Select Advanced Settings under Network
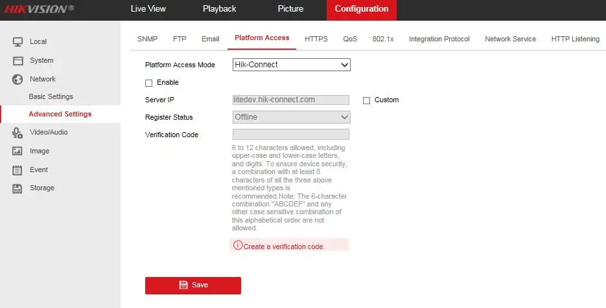Image resolution: width=606 pixels, height=308 pixels. tap(60, 114)
